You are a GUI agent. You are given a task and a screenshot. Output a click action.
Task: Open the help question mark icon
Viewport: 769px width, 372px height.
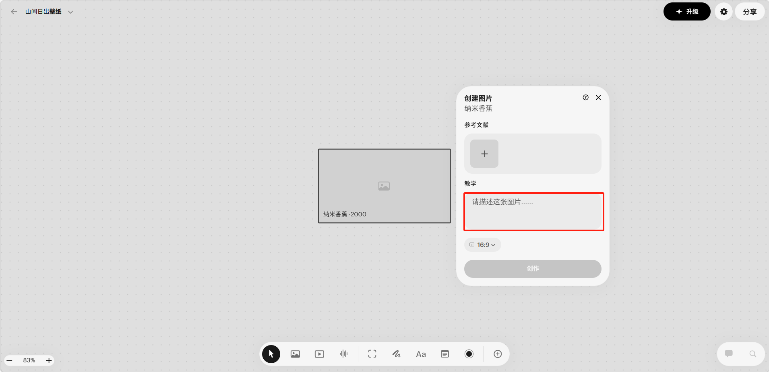coord(585,97)
